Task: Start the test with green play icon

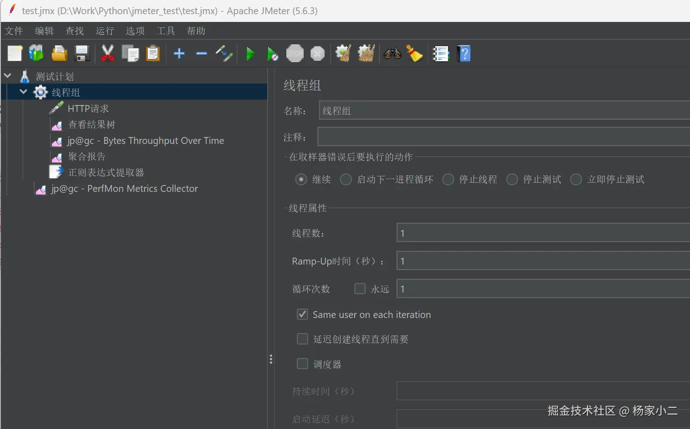Action: pyautogui.click(x=250, y=54)
